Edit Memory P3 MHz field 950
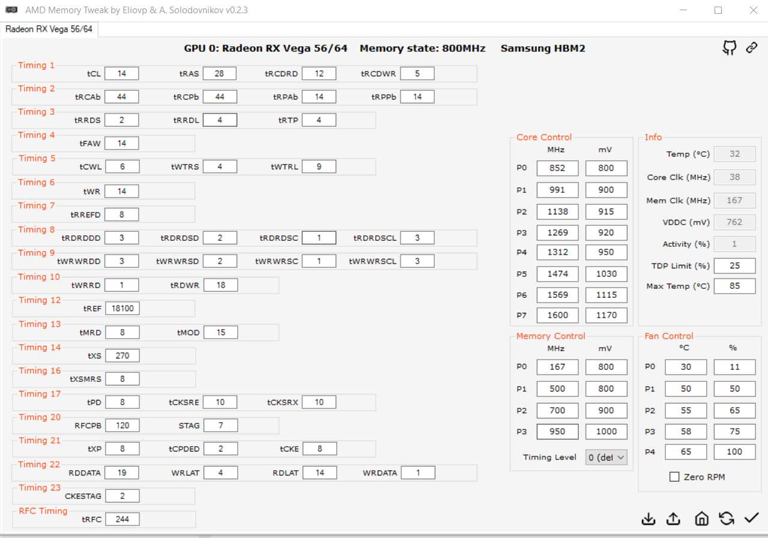This screenshot has height=538, width=768. tap(557, 432)
